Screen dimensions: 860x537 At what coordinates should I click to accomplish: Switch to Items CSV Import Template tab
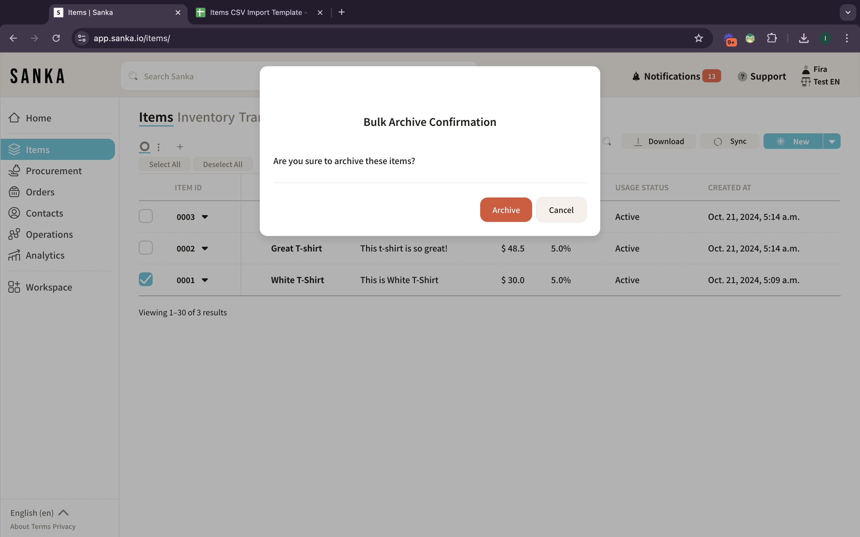(x=256, y=13)
